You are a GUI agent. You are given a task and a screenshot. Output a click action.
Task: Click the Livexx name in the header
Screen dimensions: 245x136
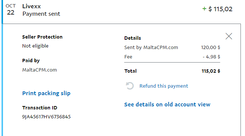tap(31, 6)
